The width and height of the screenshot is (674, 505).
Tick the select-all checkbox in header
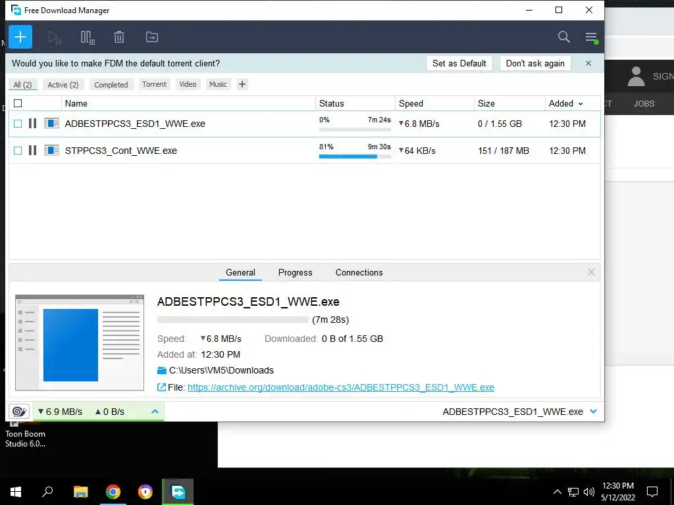[x=18, y=103]
